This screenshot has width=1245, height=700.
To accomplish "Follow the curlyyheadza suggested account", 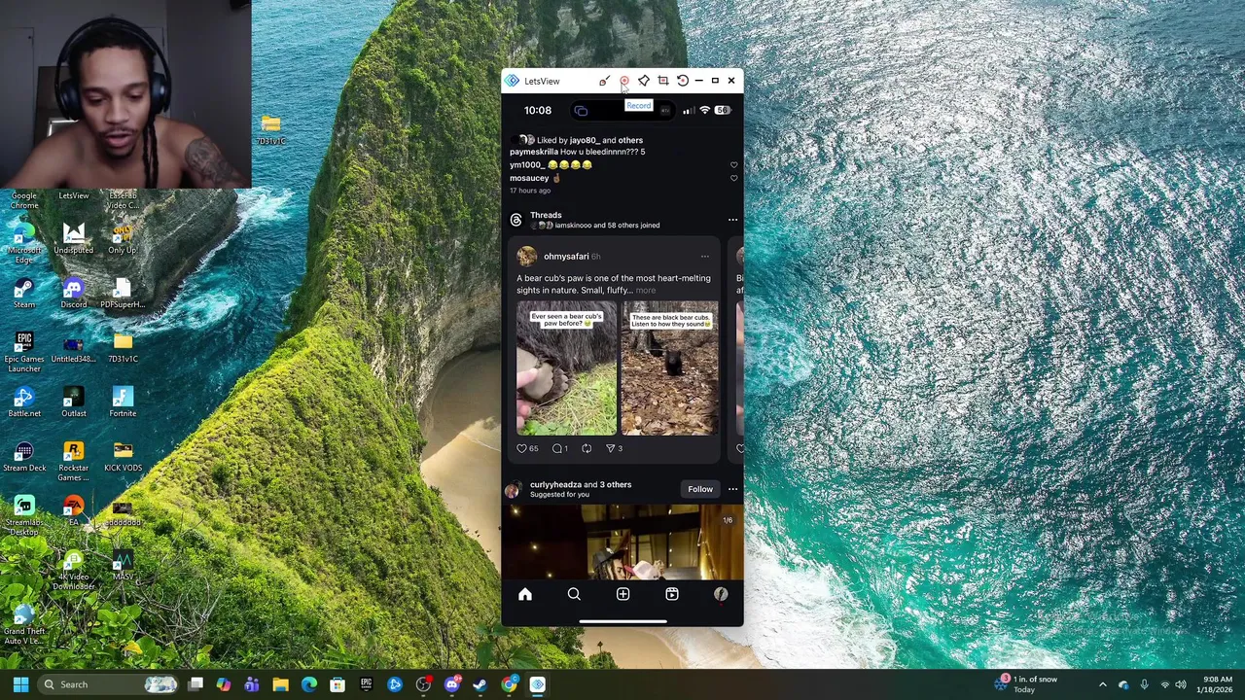I will 700,489.
